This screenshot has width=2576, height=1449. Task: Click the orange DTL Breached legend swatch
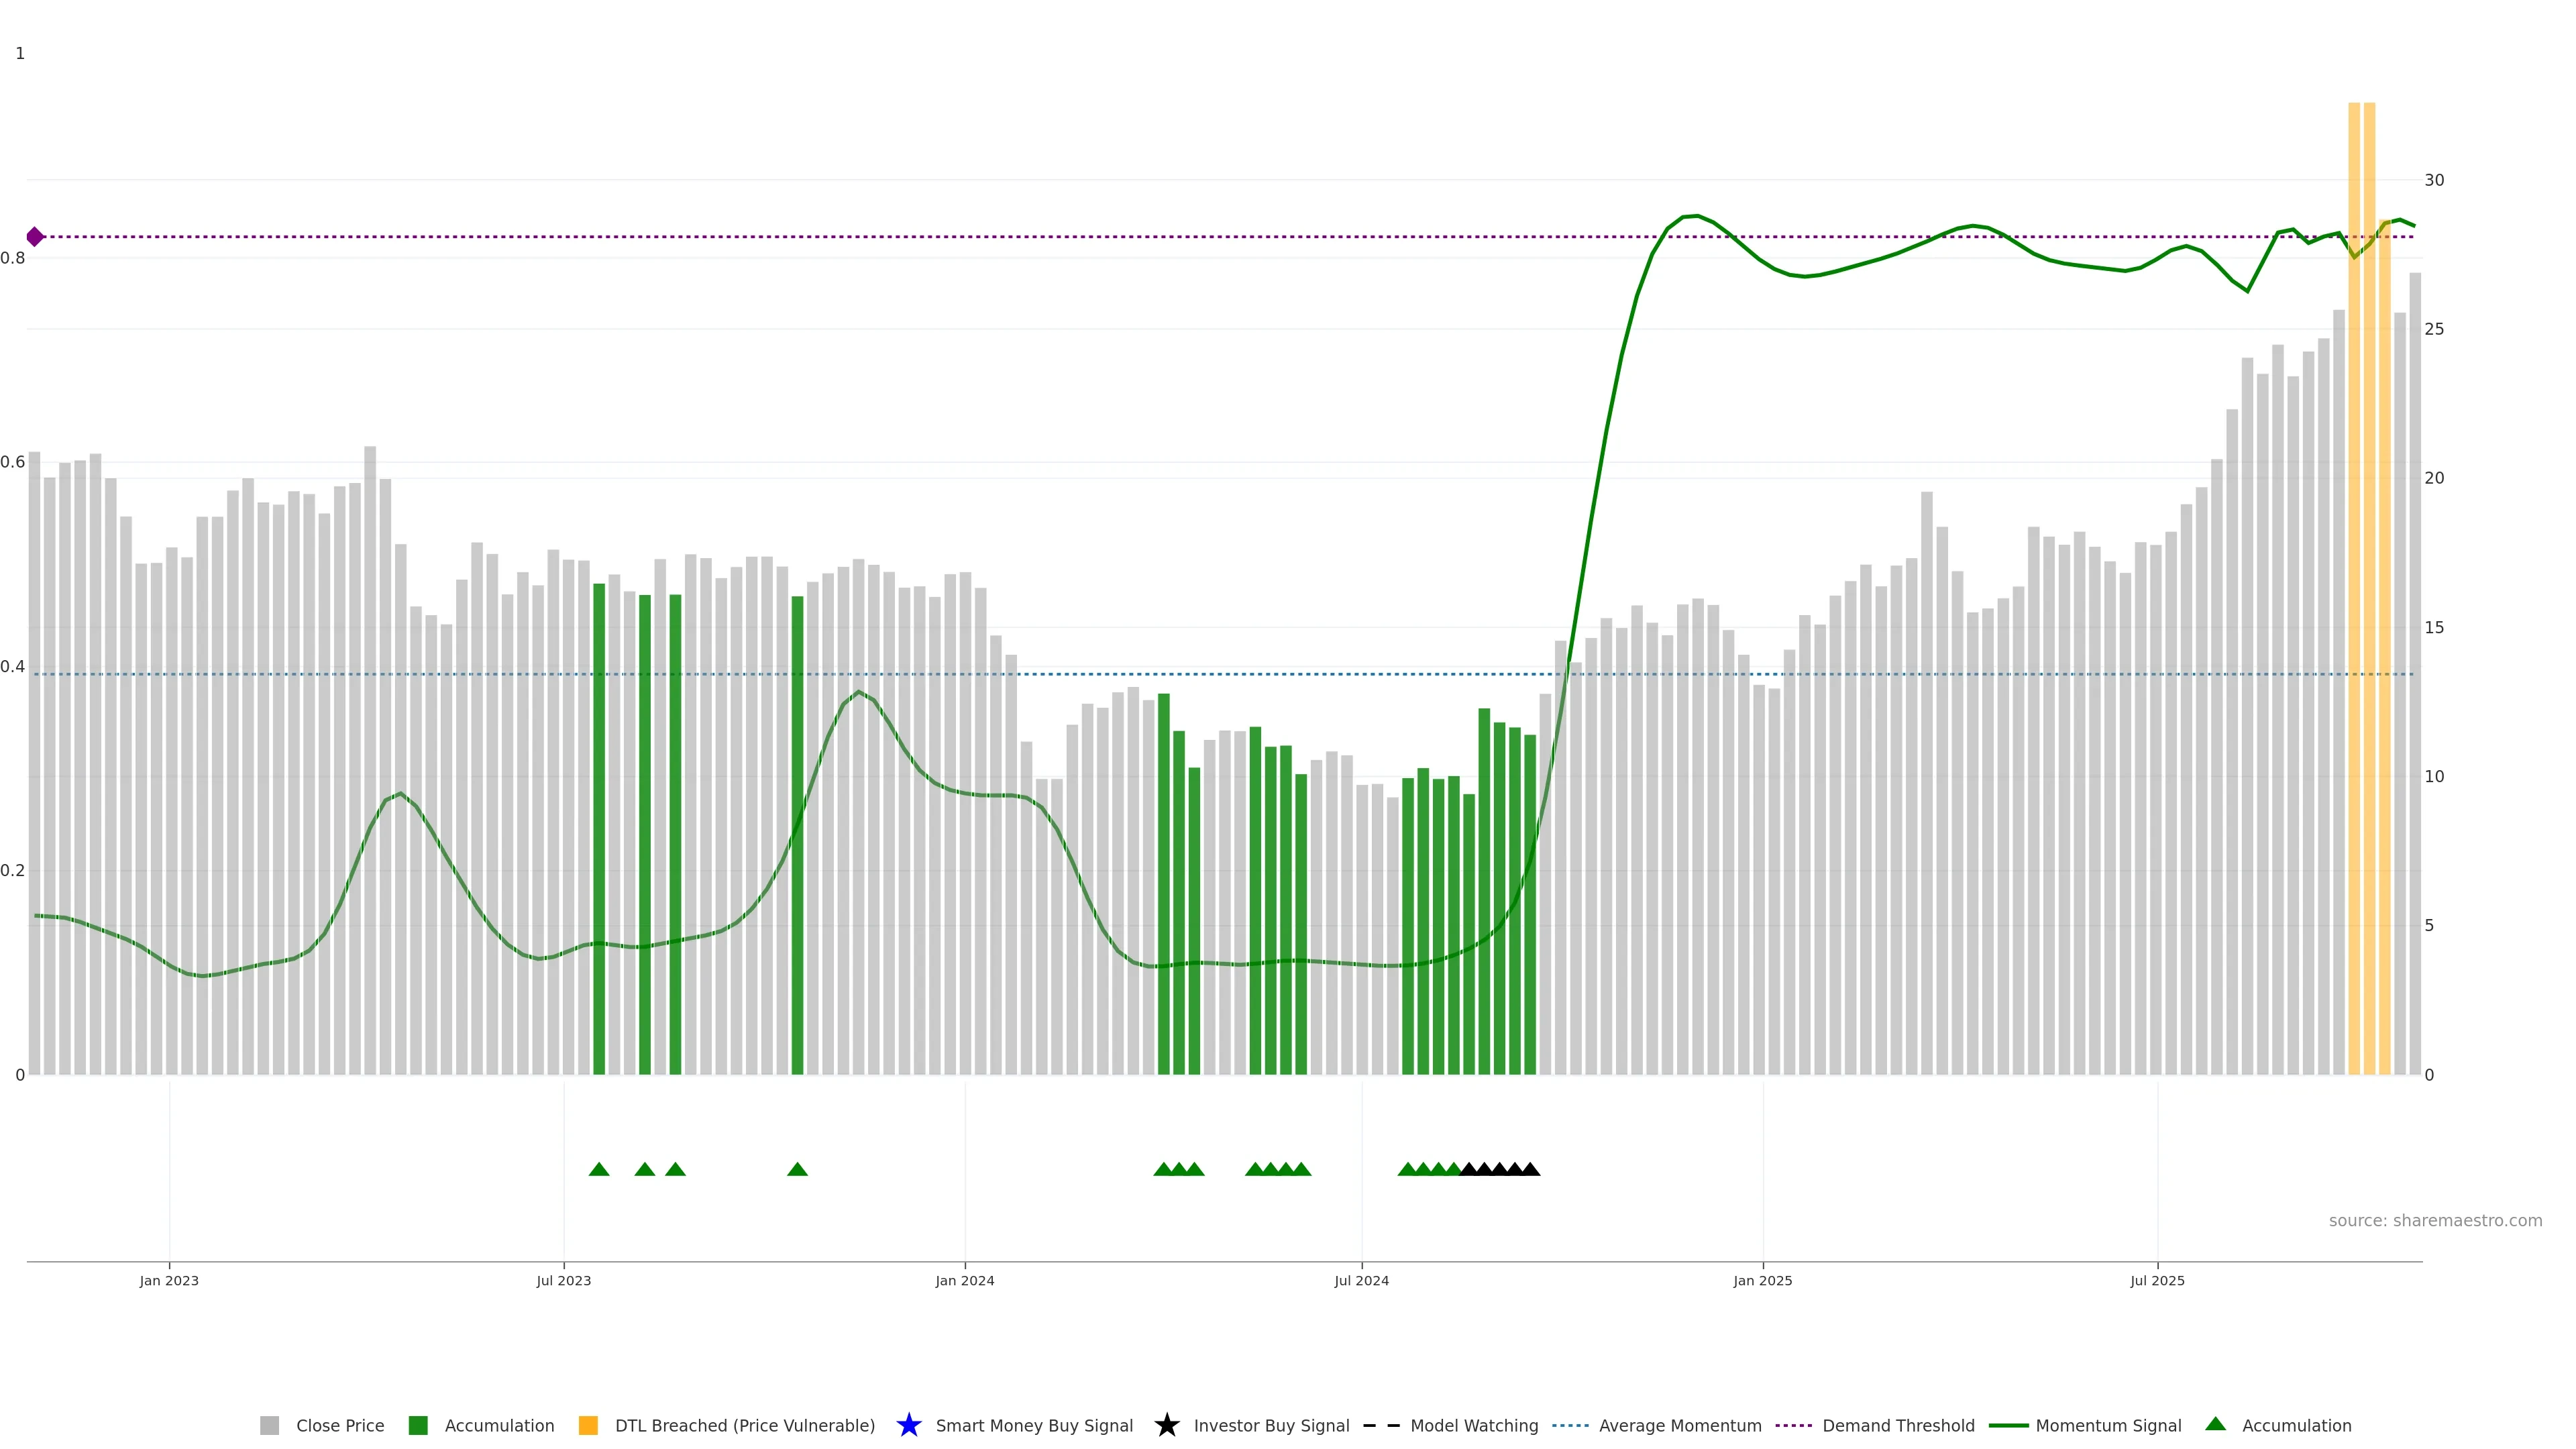tap(588, 1425)
